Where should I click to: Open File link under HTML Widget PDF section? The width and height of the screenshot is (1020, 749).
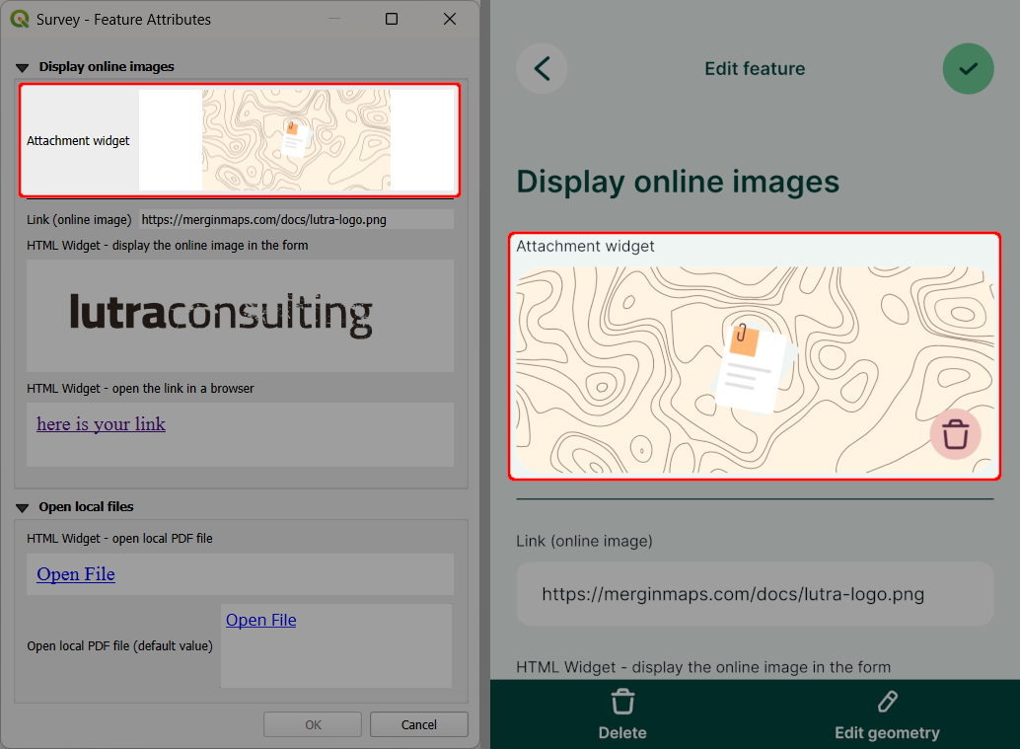pos(76,573)
